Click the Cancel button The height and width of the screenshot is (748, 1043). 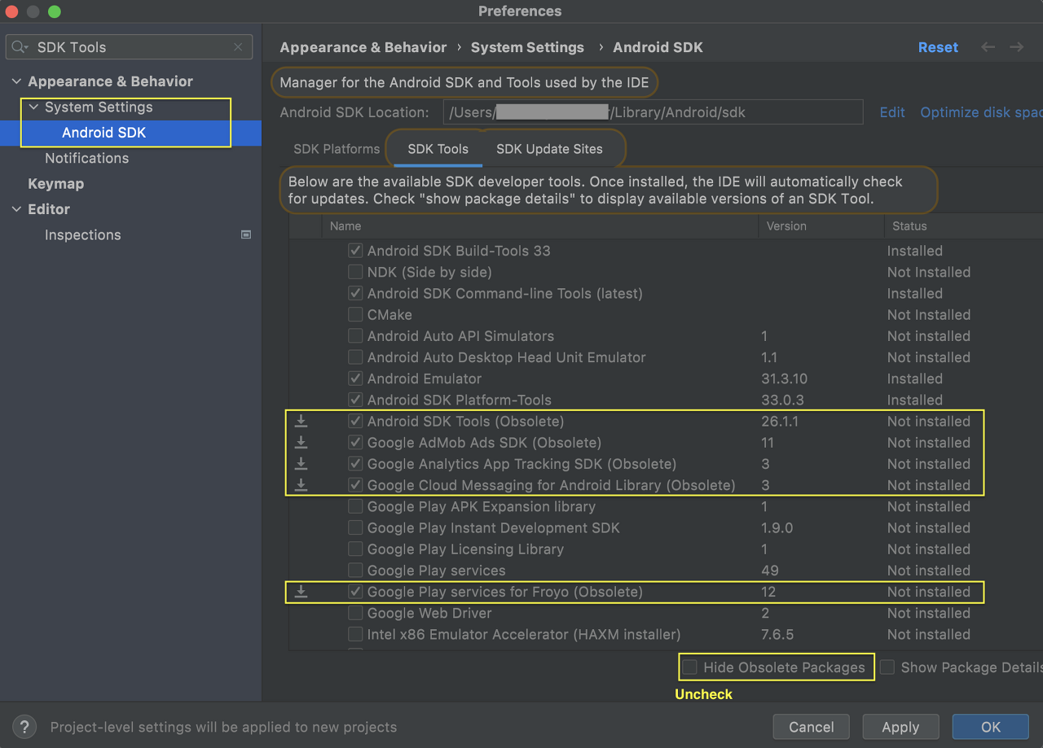coord(811,727)
